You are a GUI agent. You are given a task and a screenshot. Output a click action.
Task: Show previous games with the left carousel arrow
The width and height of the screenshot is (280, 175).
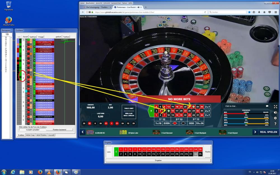tap(83, 132)
